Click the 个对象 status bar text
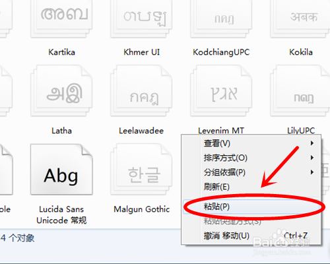Image resolution: width=330 pixels, height=264 pixels. pos(22,238)
